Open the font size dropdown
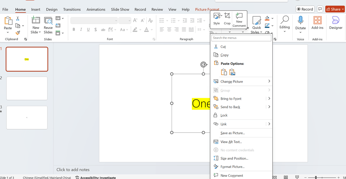Viewport: 346px width, 179px height. tap(129, 21)
